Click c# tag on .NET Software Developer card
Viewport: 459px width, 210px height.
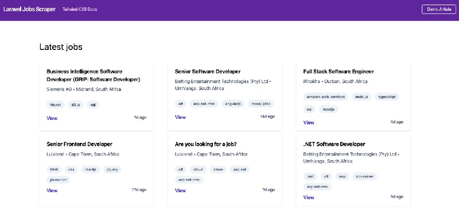(x=326, y=177)
